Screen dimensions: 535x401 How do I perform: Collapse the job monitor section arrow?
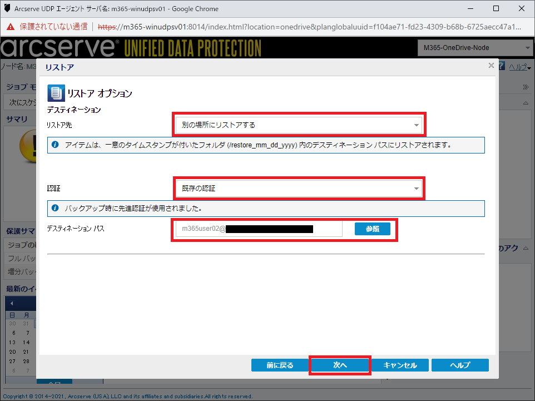point(526,103)
